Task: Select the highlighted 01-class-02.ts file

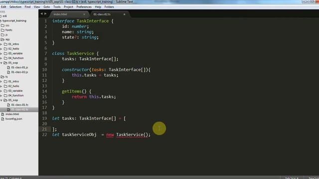Action: 19,109
